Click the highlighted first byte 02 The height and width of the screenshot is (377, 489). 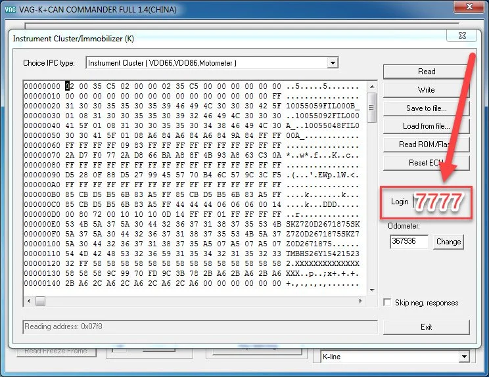click(x=70, y=86)
